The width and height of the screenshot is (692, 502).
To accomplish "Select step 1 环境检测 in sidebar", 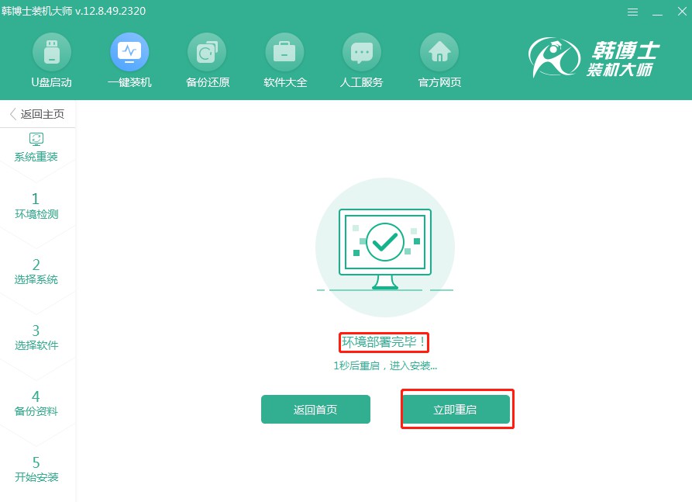I will (x=36, y=206).
